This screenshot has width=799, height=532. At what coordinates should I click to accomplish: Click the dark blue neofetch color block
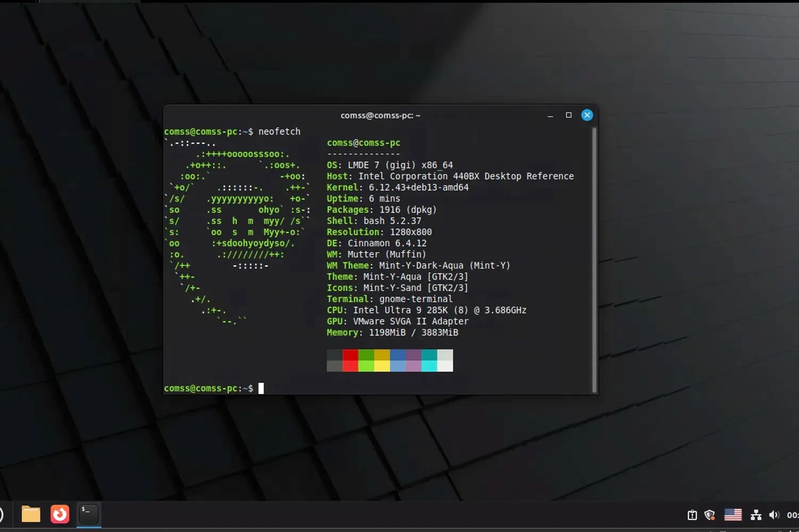[x=398, y=355]
